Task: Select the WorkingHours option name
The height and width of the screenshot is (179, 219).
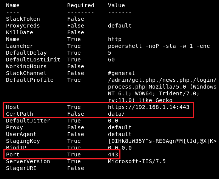Action: coord(26,66)
